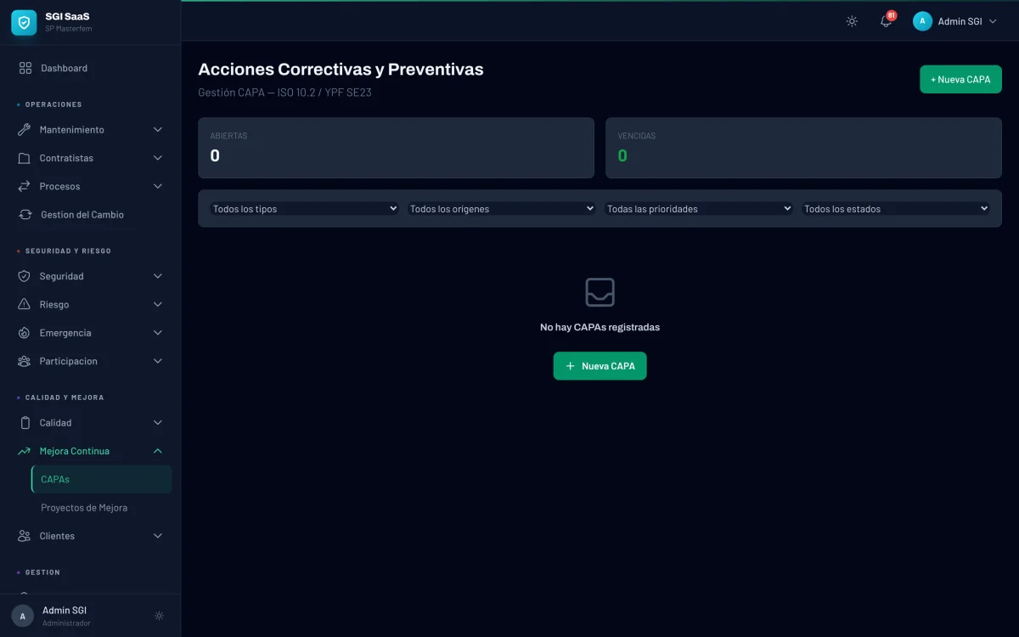Click the SGI SaaS shield logo
This screenshot has width=1019, height=637.
pyautogui.click(x=23, y=23)
